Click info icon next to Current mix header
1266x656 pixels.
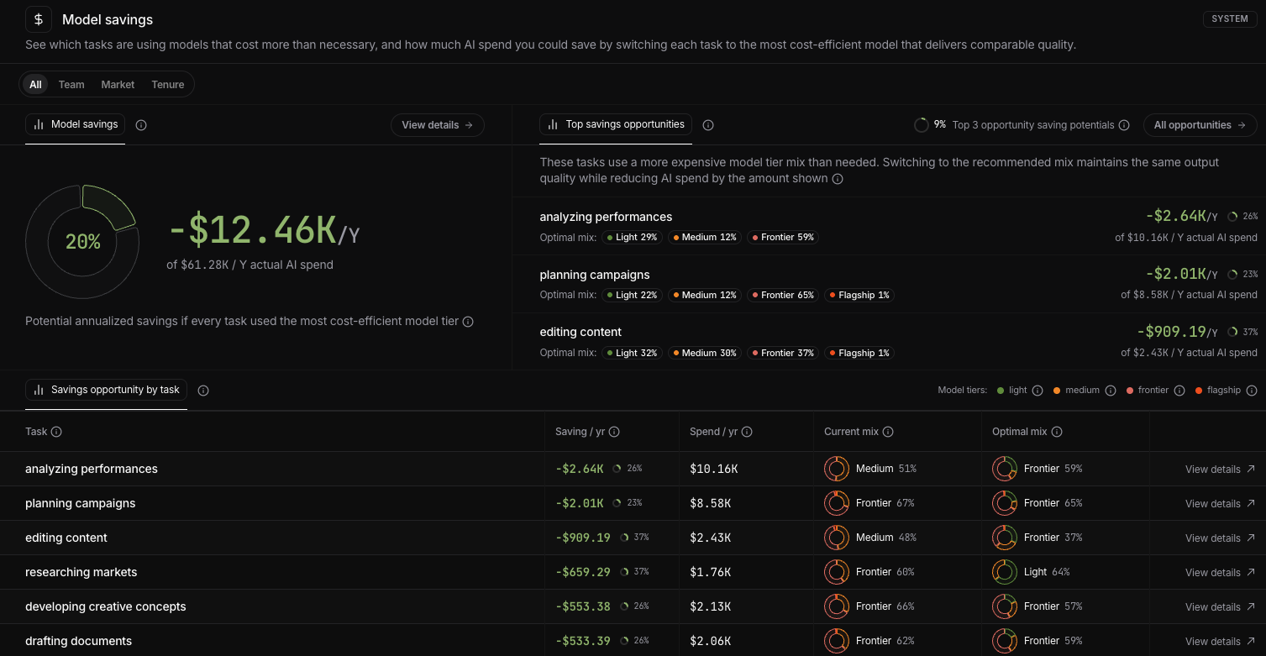click(888, 432)
